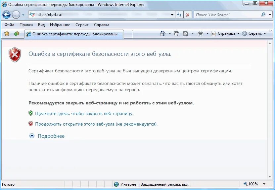The width and height of the screenshot is (275, 190).
Task: Click the Print icon
Action: pyautogui.click(x=200, y=33)
